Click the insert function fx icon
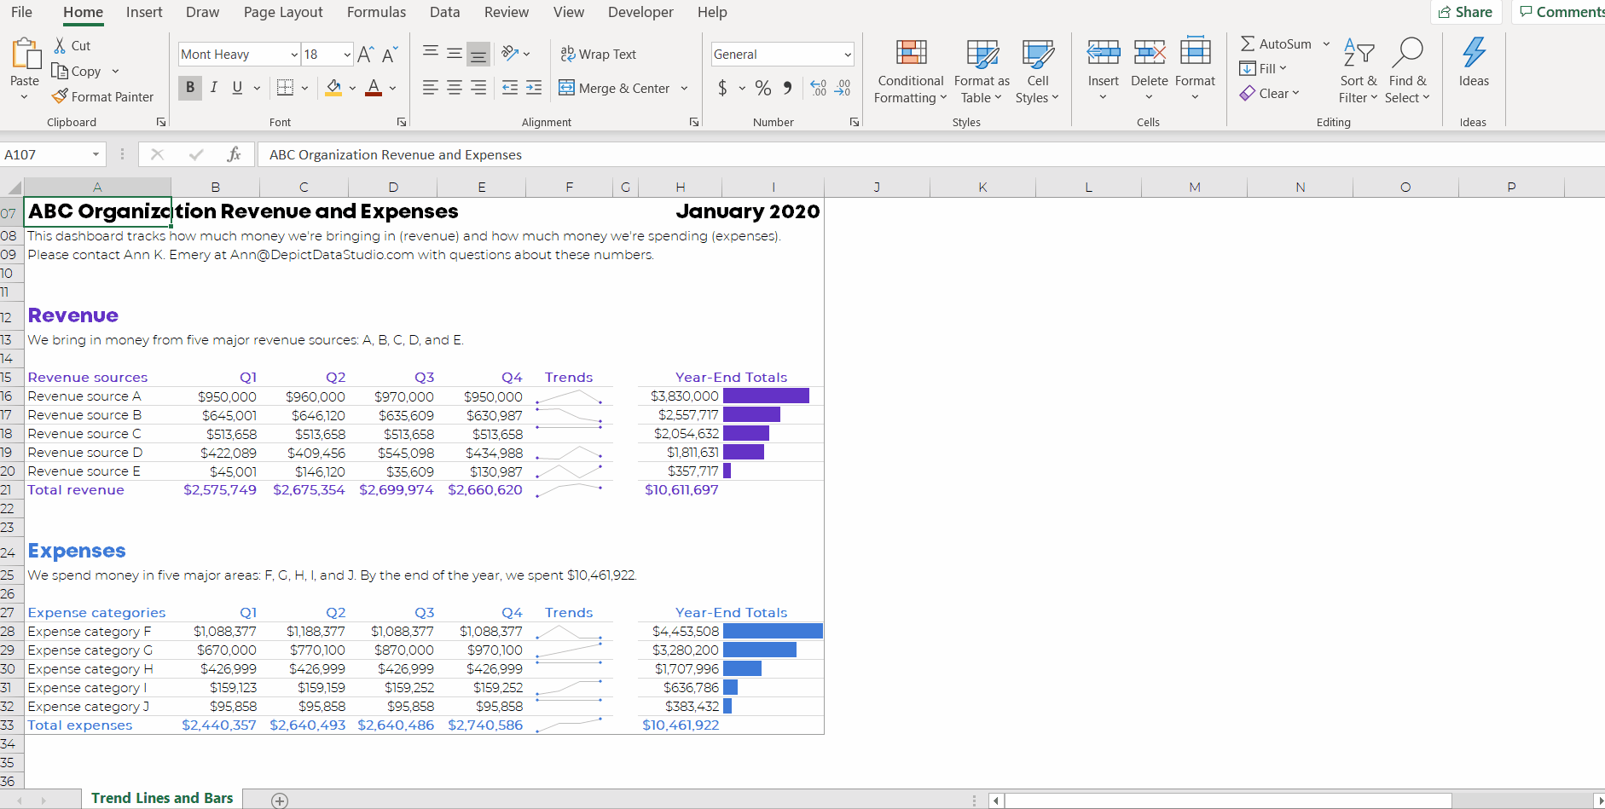Screen dimensions: 1605x809 tap(234, 154)
